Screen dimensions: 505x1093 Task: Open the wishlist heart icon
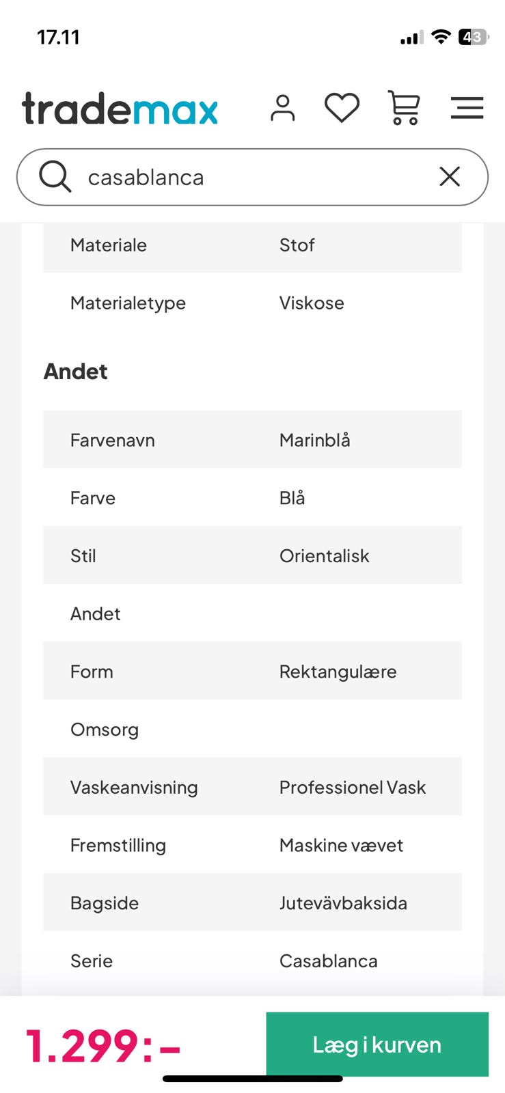[x=342, y=109]
